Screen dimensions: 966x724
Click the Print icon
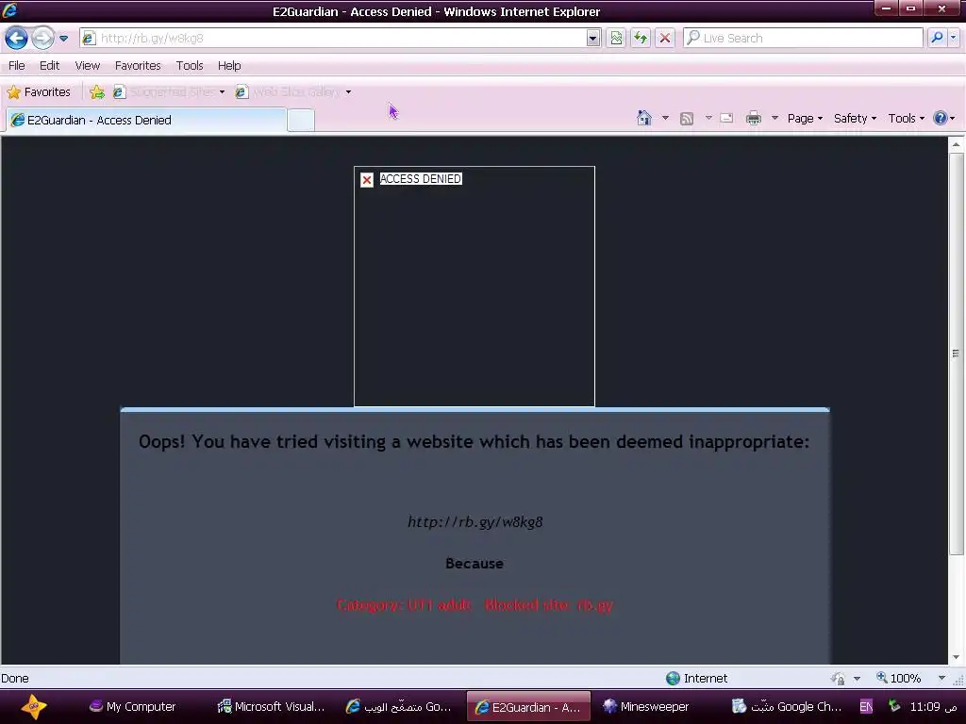click(754, 118)
